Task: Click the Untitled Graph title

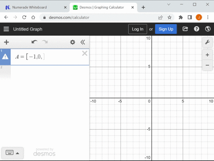Action: tap(28, 29)
